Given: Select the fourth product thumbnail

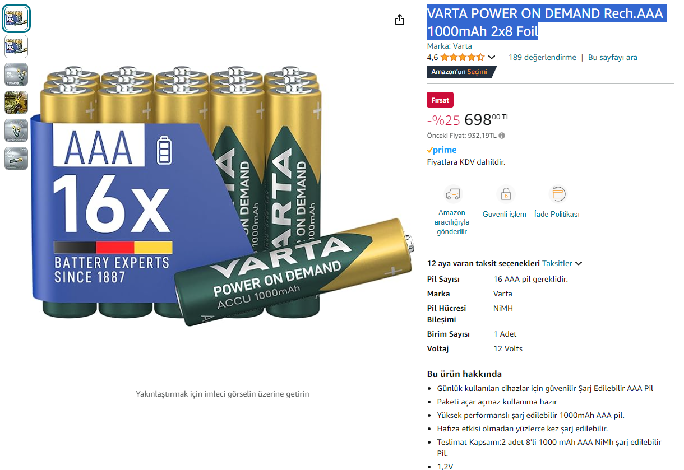Looking at the screenshot, I should (x=16, y=103).
